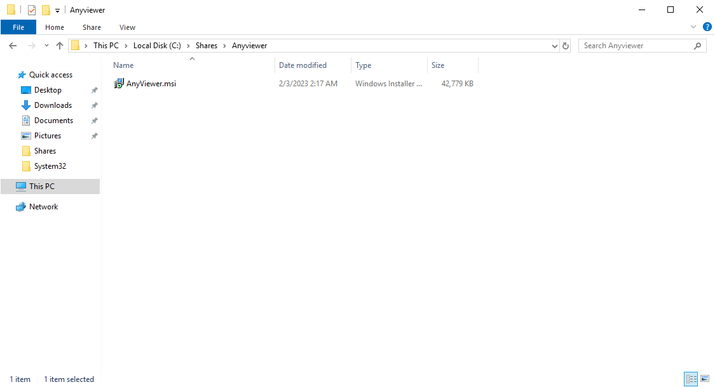Open the Help question mark icon
The image size is (715, 387).
click(x=707, y=27)
